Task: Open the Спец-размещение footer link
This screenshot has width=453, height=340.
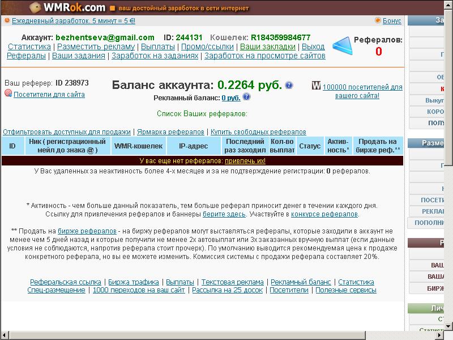Action: pyautogui.click(x=56, y=290)
